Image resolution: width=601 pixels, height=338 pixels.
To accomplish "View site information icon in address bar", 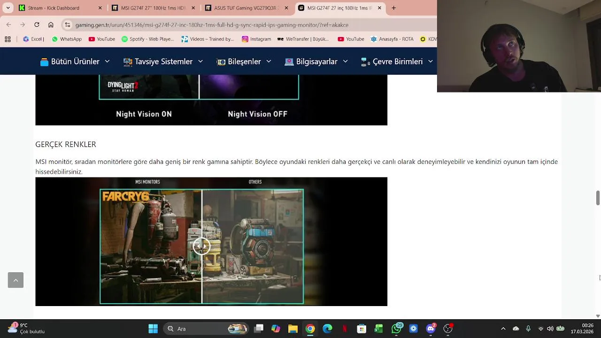I will point(68,25).
